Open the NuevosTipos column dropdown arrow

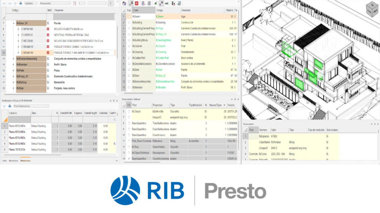[x=225, y=105]
